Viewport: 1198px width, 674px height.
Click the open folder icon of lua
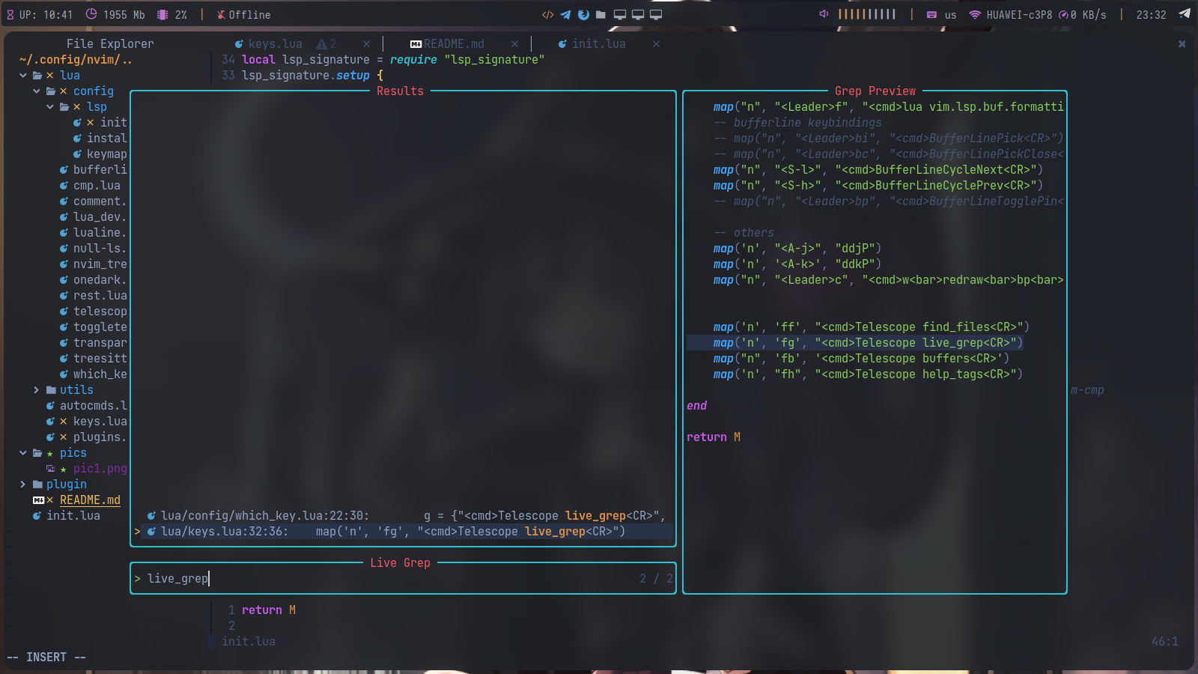(x=37, y=76)
